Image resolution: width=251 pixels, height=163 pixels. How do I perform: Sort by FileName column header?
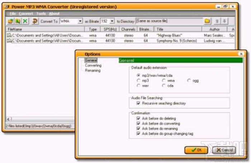point(45,29)
